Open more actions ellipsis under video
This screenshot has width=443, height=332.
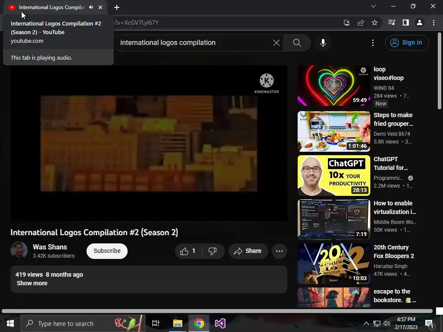click(279, 251)
